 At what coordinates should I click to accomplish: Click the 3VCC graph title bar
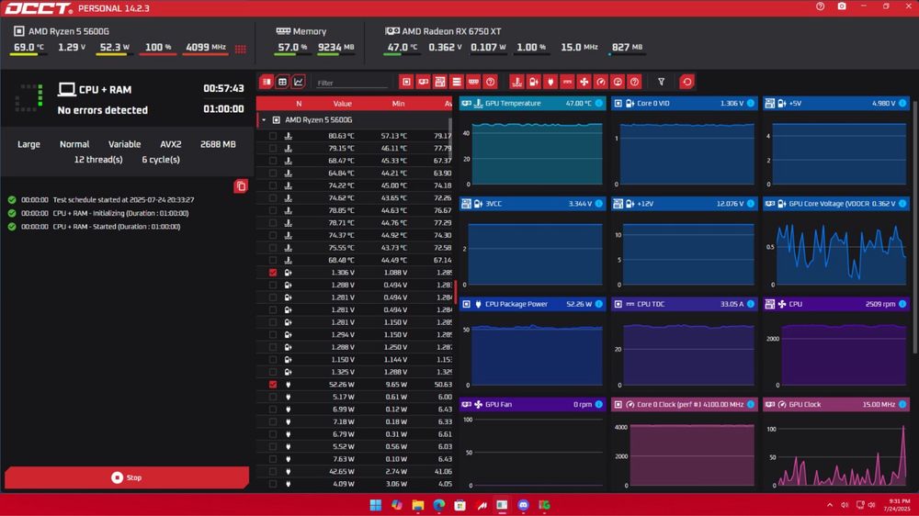click(x=532, y=204)
